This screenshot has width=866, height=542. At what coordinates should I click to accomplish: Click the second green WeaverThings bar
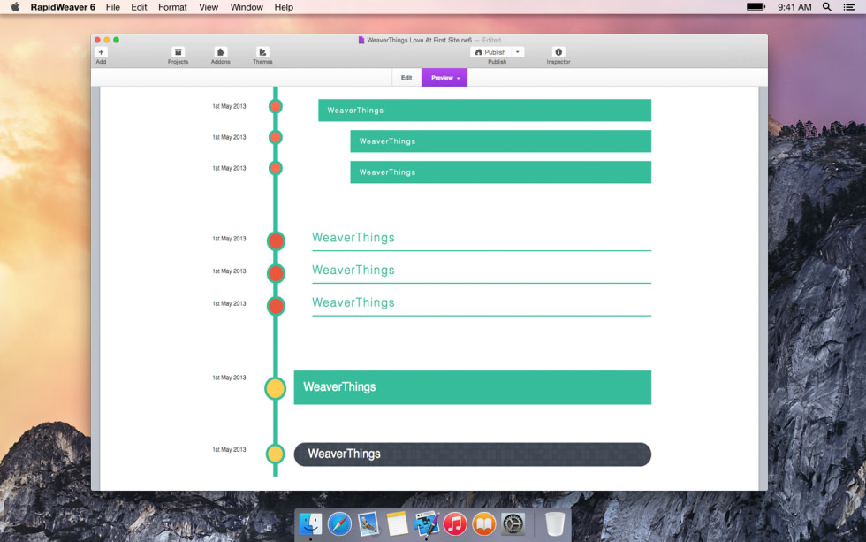[x=500, y=141]
